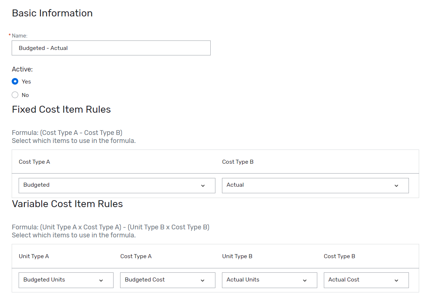Expand the chevron on the Budgeted selector
Screen dimensions: 433x299
pyautogui.click(x=203, y=186)
